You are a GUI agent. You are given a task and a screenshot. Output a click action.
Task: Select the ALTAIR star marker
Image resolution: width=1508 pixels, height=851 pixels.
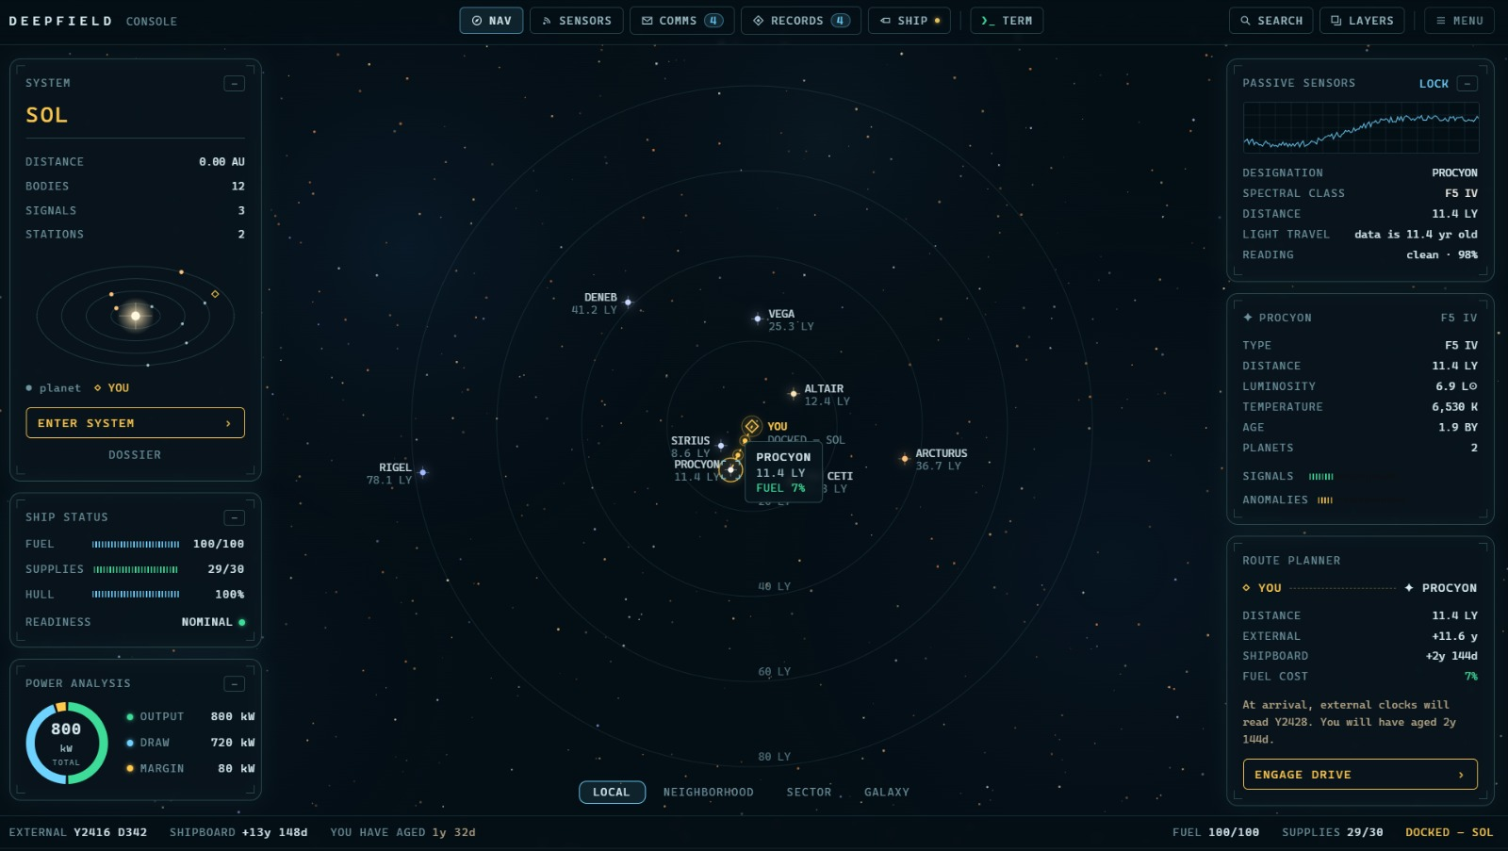click(794, 393)
